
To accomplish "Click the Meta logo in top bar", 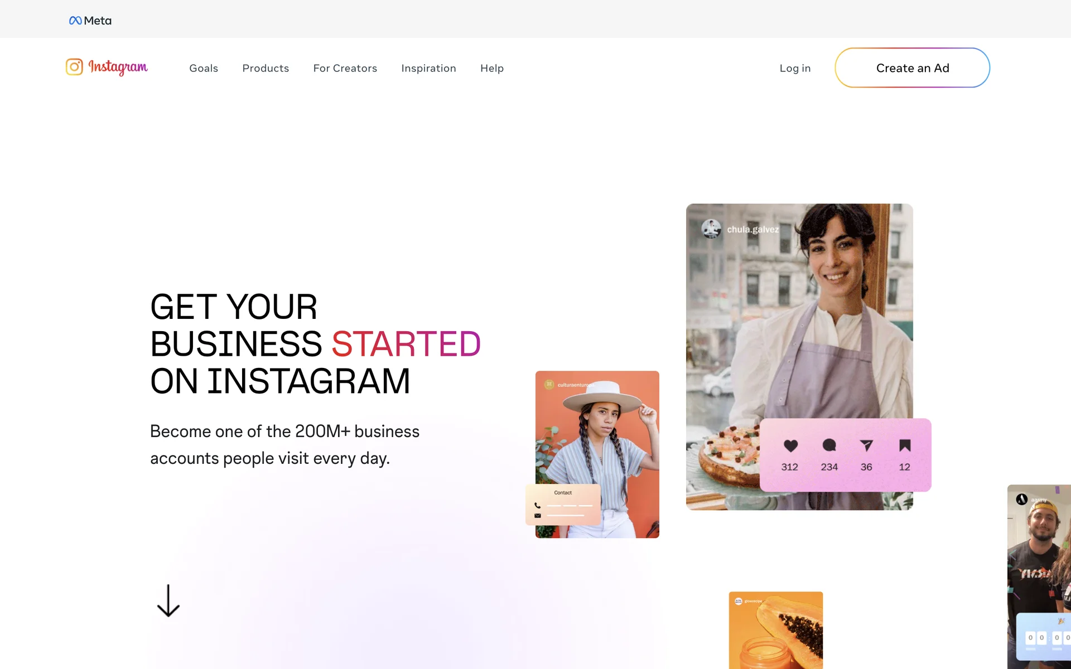I will point(90,21).
